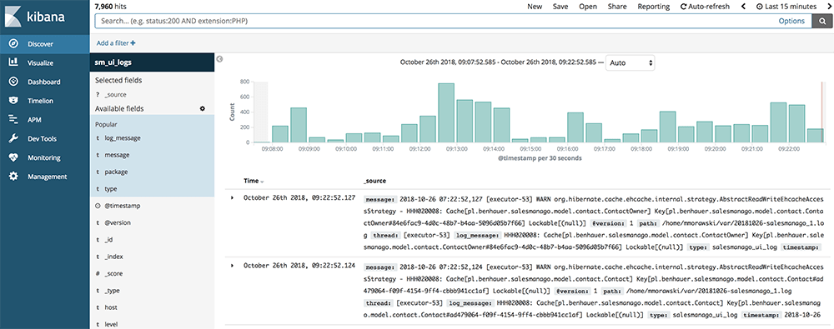Click the clock icon beside @timestamp field

tap(98, 206)
